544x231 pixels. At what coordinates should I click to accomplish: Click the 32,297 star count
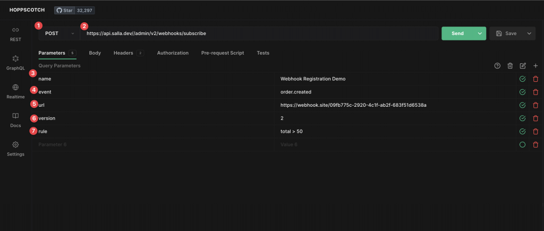(x=85, y=11)
